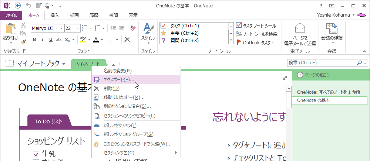Toggle Bold formatting

pos(34,40)
